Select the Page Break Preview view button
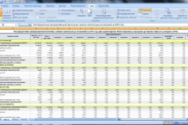The height and width of the screenshot is (125, 188). [23, 10]
